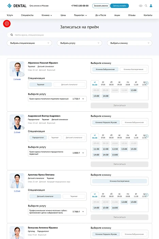159x239 pixels.
Task: Open Выбрать клинику filter dropdown
Action: [x=129, y=43]
